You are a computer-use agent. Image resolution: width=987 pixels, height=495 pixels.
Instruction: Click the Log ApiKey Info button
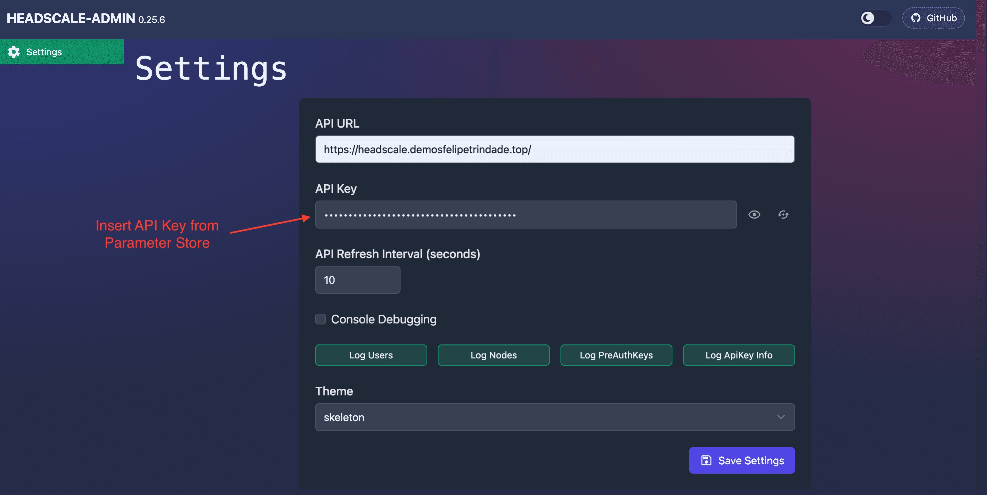click(x=739, y=355)
